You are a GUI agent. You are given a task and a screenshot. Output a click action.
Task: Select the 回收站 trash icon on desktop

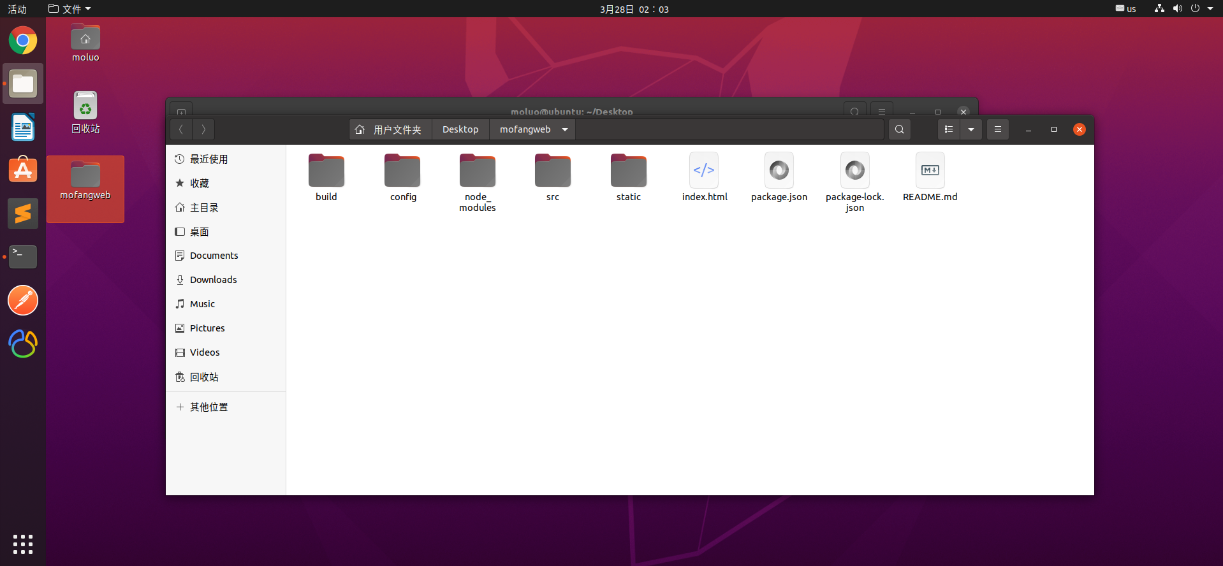point(85,112)
